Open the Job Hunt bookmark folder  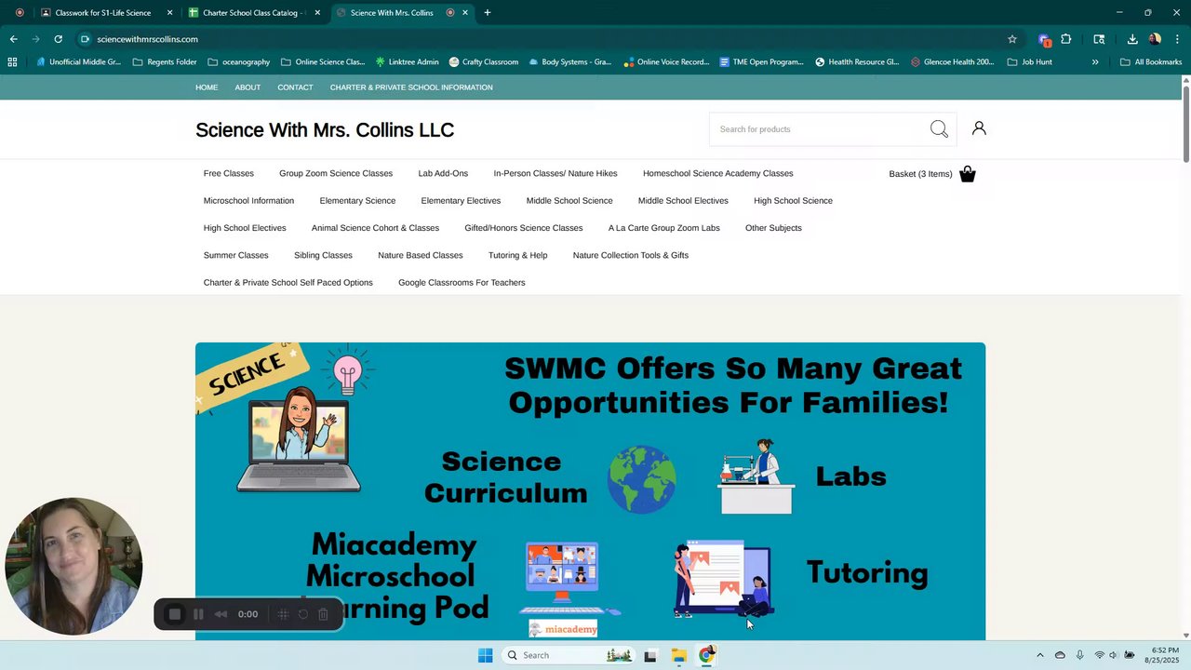pyautogui.click(x=1030, y=62)
